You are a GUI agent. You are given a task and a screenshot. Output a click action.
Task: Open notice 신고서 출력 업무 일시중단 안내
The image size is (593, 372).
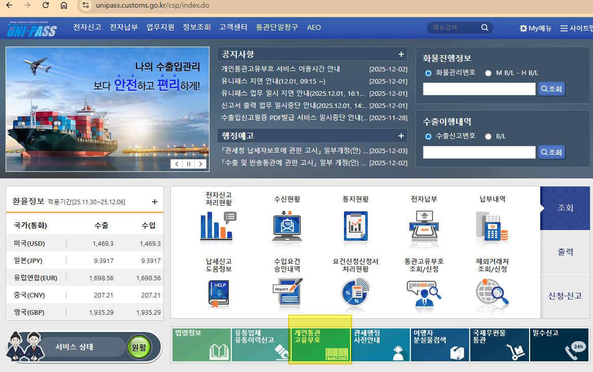tap(294, 106)
